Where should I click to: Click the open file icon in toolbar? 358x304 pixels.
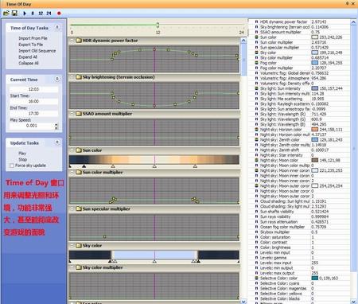coord(6,13)
